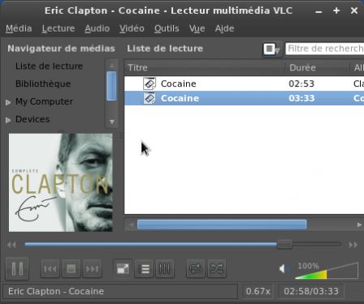The height and width of the screenshot is (304, 364).
Task: Open the Outils menu
Action: (167, 28)
